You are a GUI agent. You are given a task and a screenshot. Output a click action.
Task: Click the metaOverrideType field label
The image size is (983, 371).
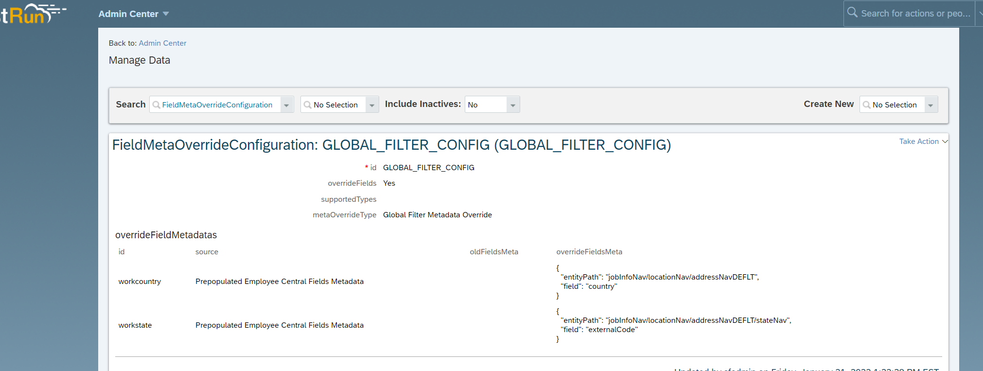point(345,215)
